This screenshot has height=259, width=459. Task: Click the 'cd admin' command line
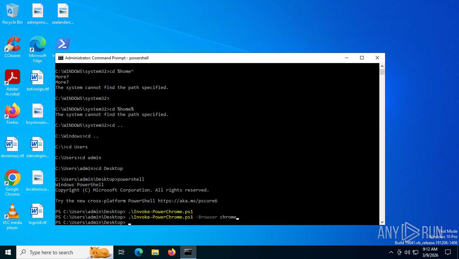pos(78,158)
